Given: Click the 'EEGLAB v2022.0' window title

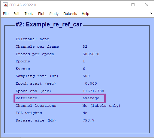Looking at the screenshot, I should pos(23,5).
